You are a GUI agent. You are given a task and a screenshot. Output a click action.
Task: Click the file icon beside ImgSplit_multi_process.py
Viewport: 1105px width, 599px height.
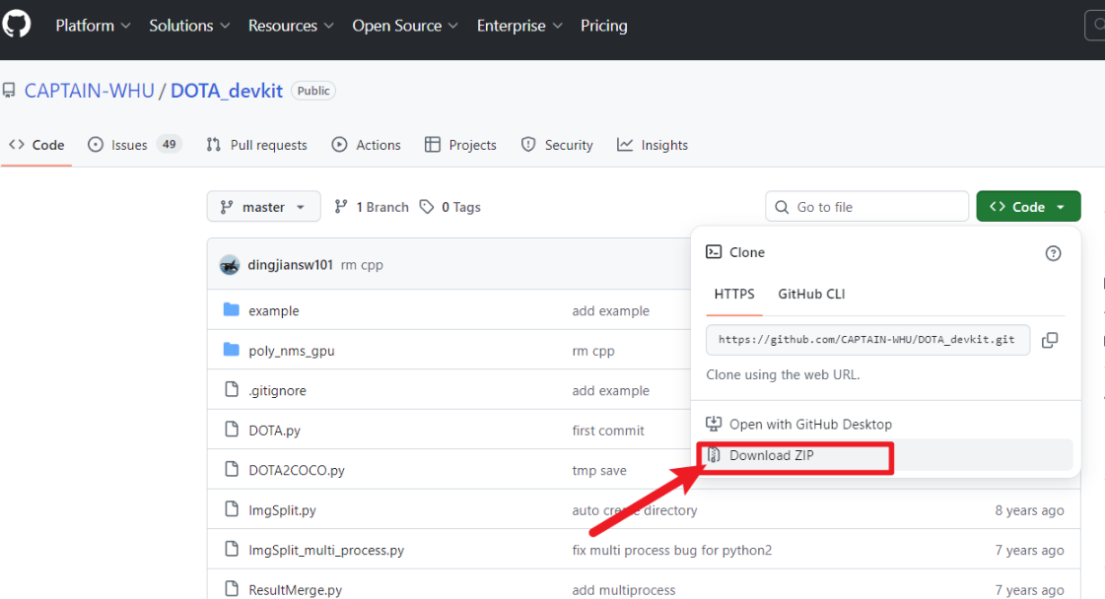[x=232, y=549]
